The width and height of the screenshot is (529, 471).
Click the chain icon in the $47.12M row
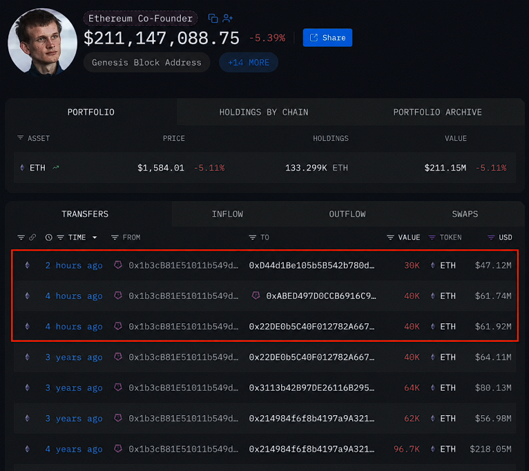28,265
